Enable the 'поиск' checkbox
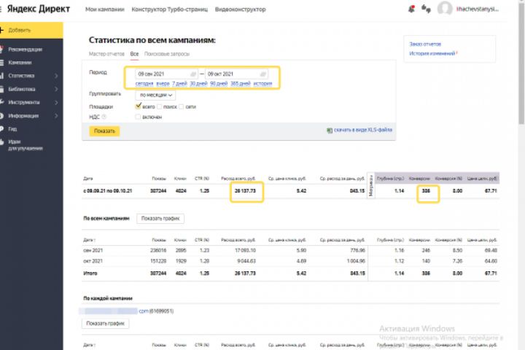 coord(160,106)
